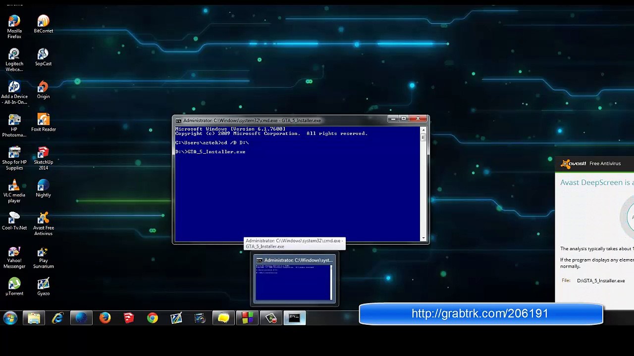Image resolution: width=634 pixels, height=356 pixels.
Task: Open the Mozilla Firefox desktop shortcut
Action: point(14,27)
